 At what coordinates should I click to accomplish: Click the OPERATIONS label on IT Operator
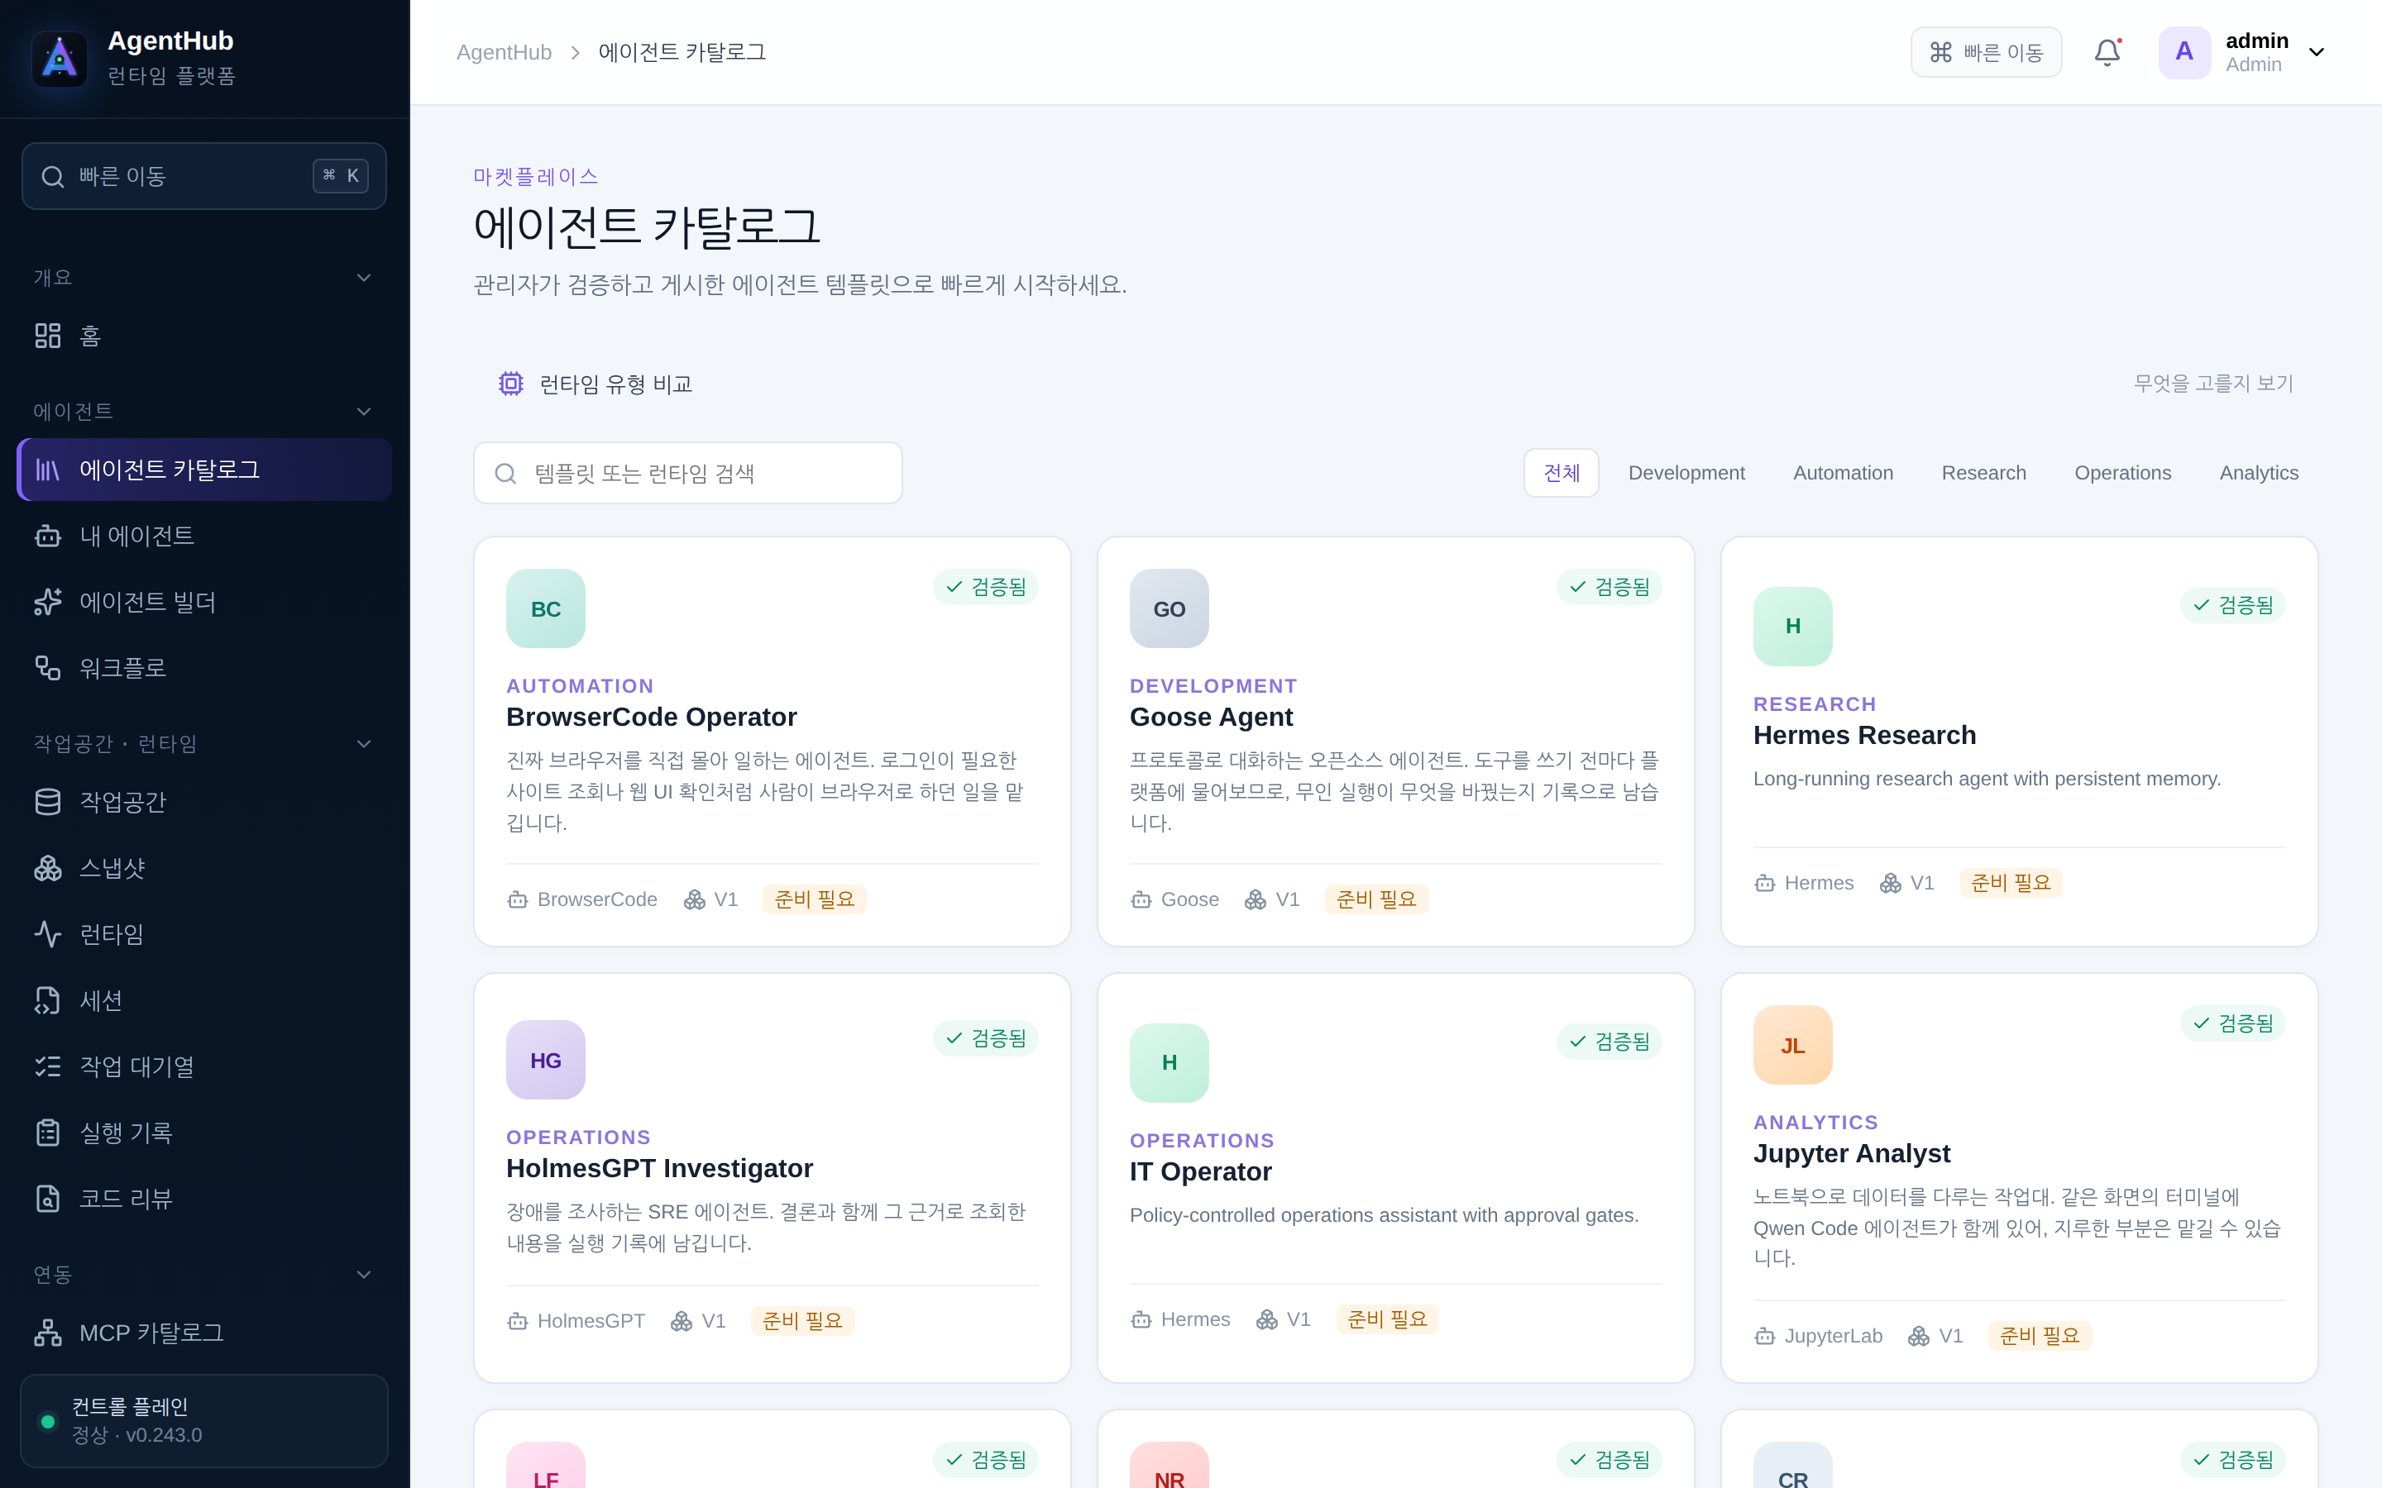1202,1141
